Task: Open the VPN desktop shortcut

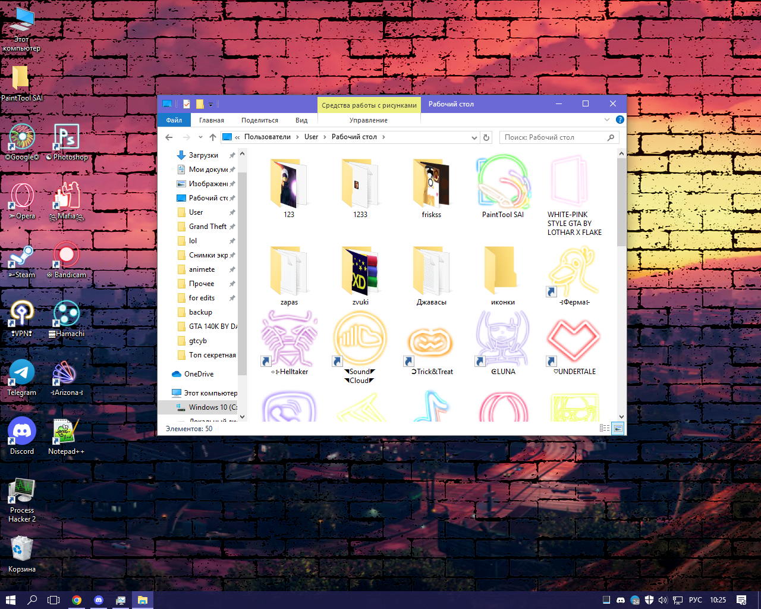Action: (22, 319)
